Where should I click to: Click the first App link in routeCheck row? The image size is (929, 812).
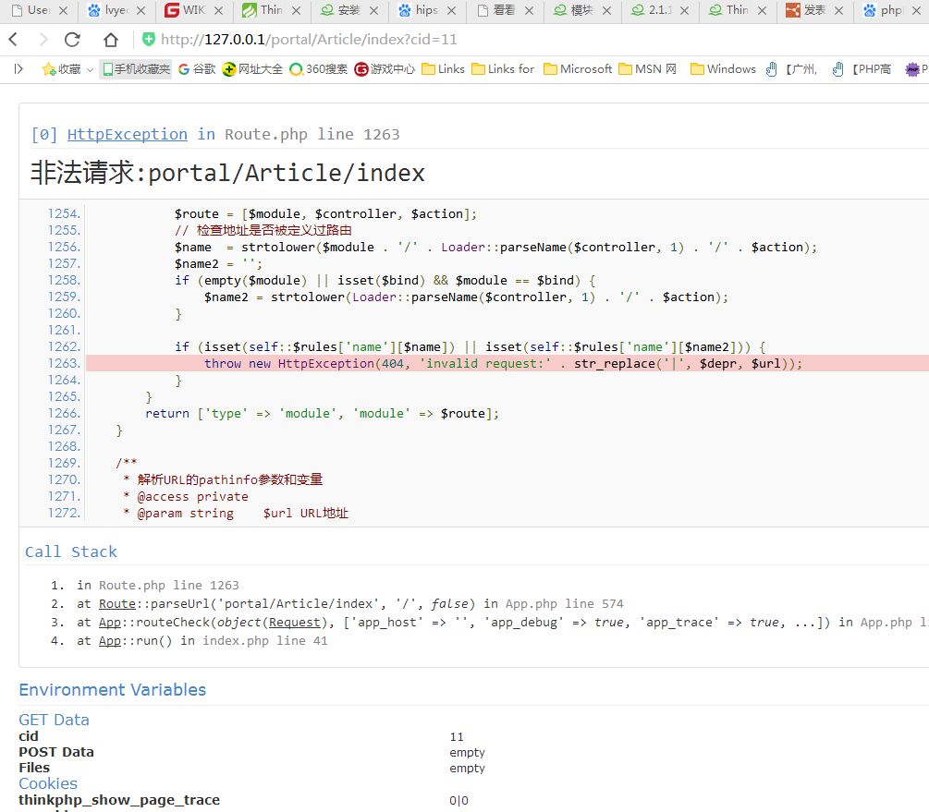(x=110, y=622)
